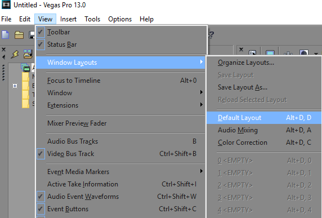
Task: Collapse the left panel using the triangle arrow
Action: point(3,57)
